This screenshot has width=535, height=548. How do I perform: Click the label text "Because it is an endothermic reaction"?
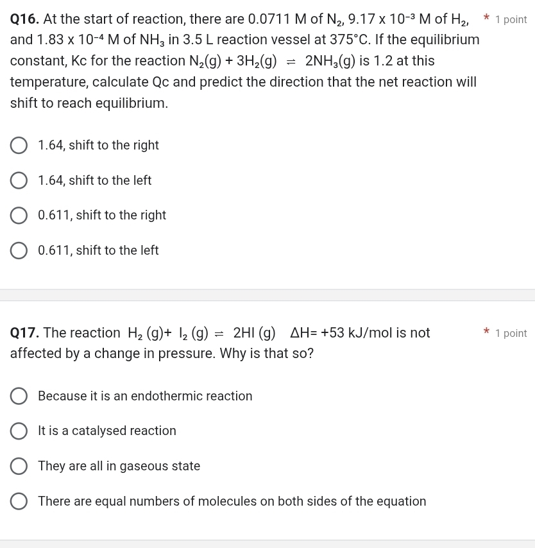(145, 397)
